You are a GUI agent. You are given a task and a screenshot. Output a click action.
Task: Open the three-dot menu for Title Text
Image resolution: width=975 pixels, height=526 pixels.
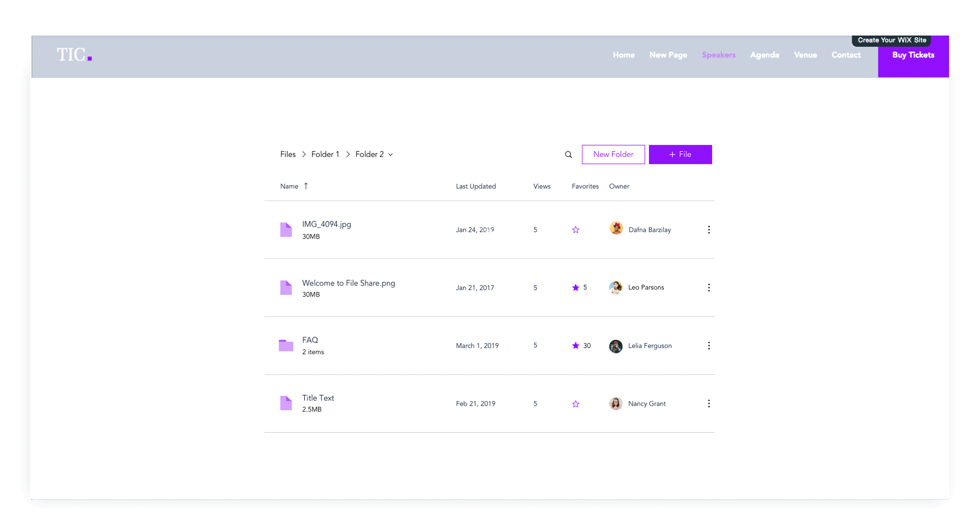click(x=708, y=404)
